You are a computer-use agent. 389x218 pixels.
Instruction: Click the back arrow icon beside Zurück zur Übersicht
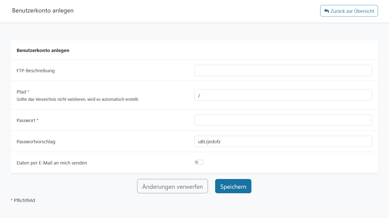[x=326, y=11]
